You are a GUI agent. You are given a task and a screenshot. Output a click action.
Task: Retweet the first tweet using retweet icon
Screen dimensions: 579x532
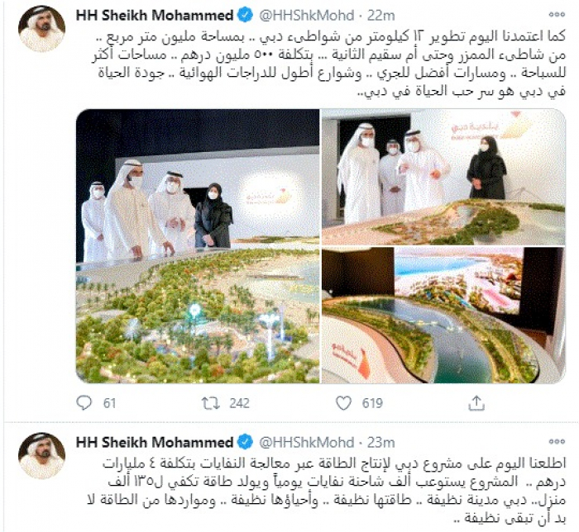[x=210, y=403]
